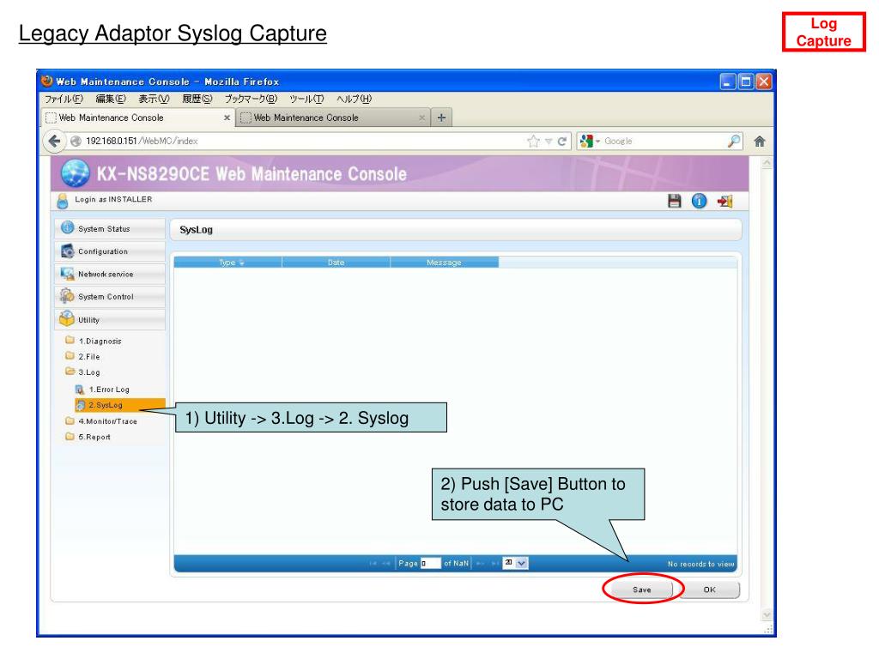Open the 履歴(S) menu
879x659 pixels.
(197, 100)
